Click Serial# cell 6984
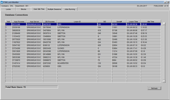 (119, 60)
